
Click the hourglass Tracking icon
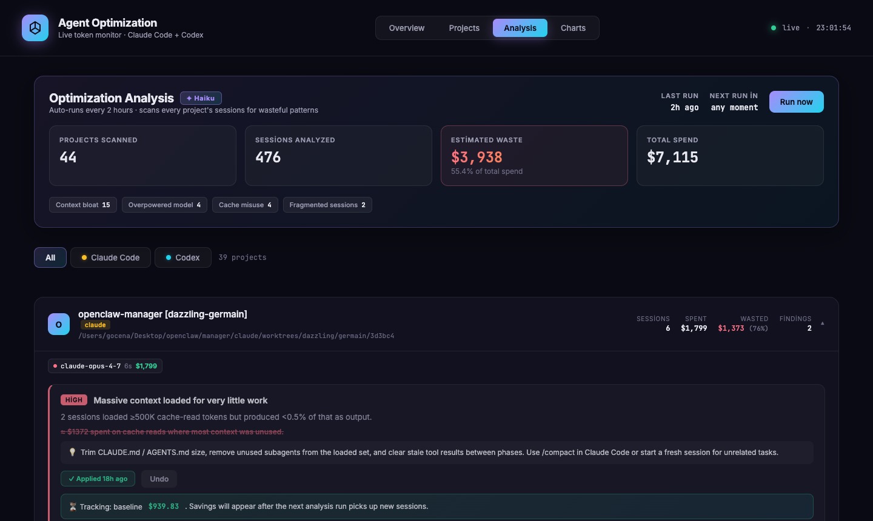[x=73, y=506]
